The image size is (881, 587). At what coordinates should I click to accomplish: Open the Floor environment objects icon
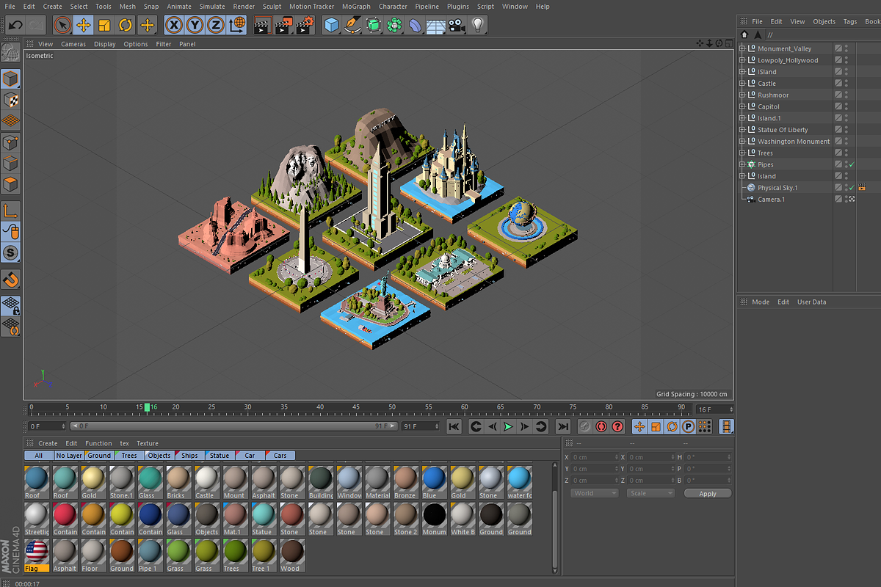436,26
